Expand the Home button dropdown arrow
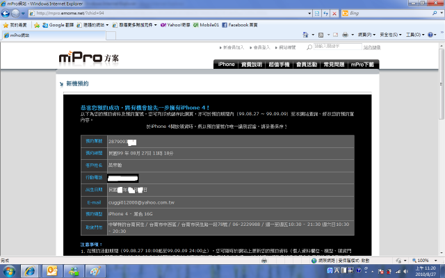Image resolution: width=445 pixels, height=278 pixels. [313, 35]
